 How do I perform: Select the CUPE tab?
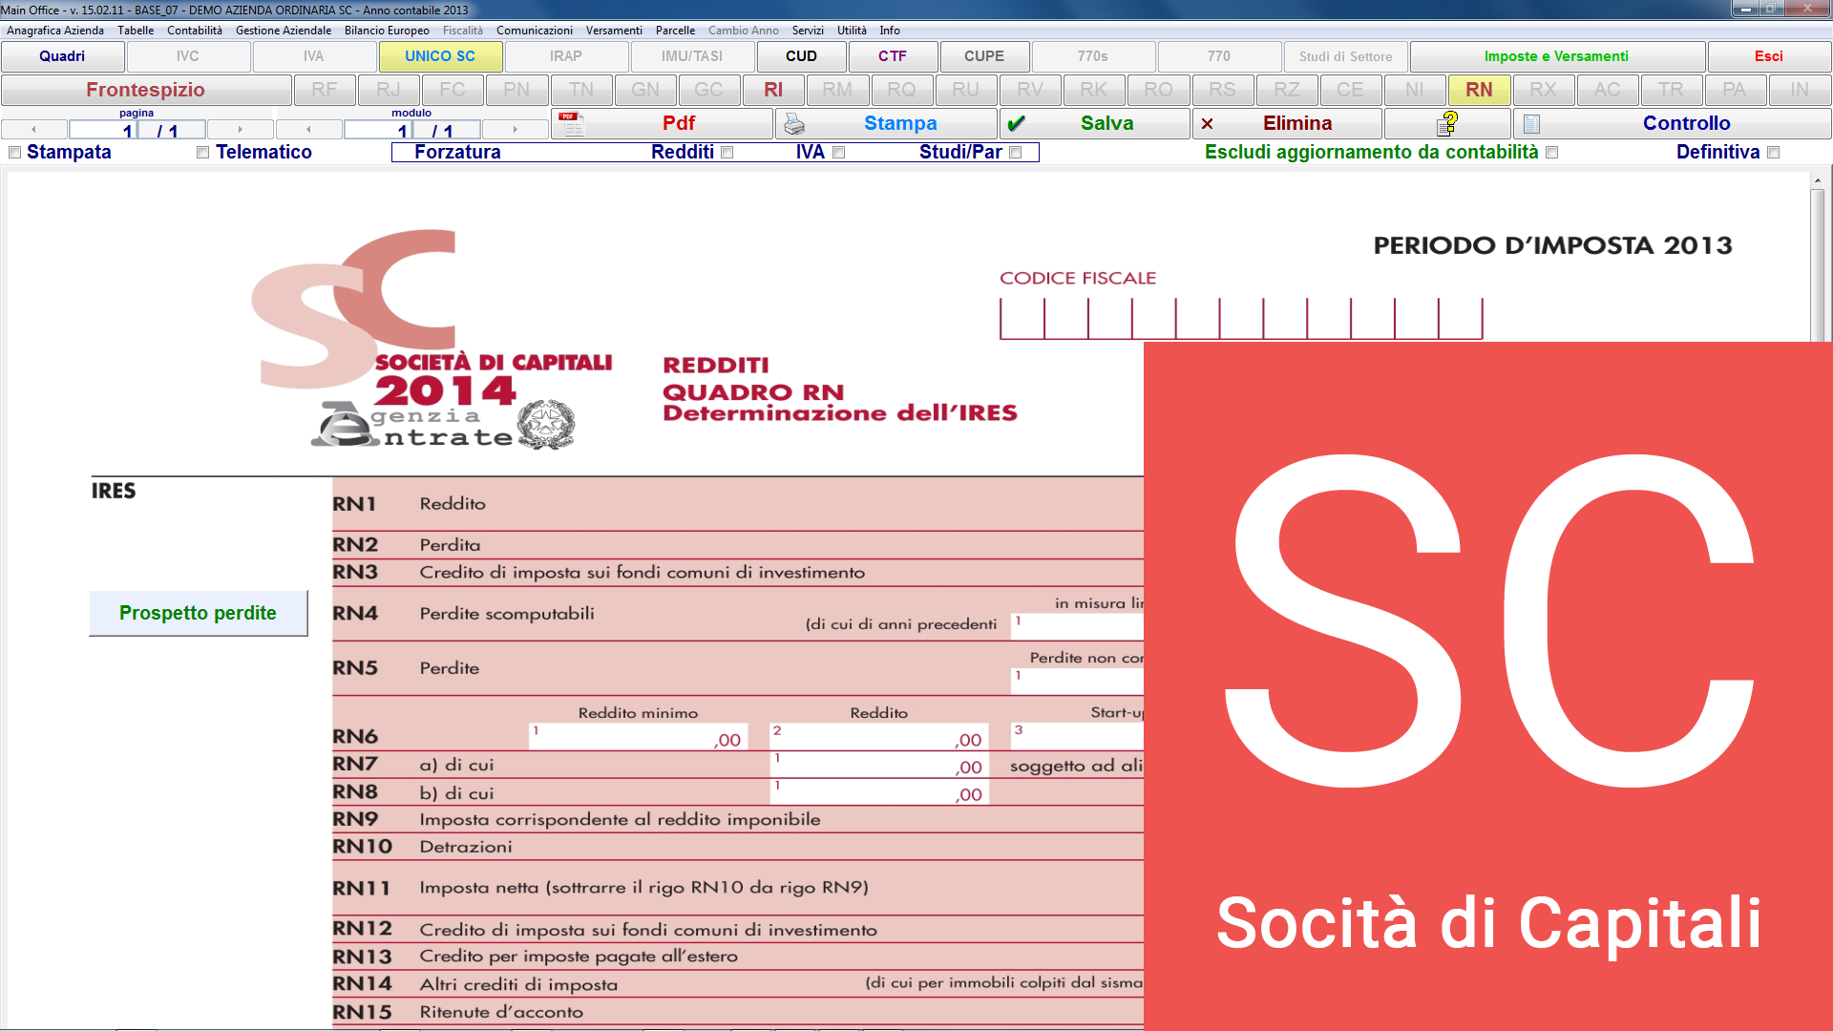tap(984, 56)
